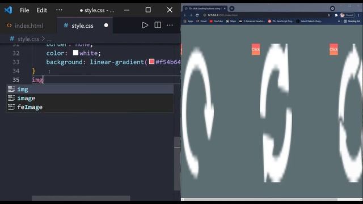Viewport: 363px width, 204px height.
Task: Open the 'Latest Rakesh' bookmark
Action: 309,21
